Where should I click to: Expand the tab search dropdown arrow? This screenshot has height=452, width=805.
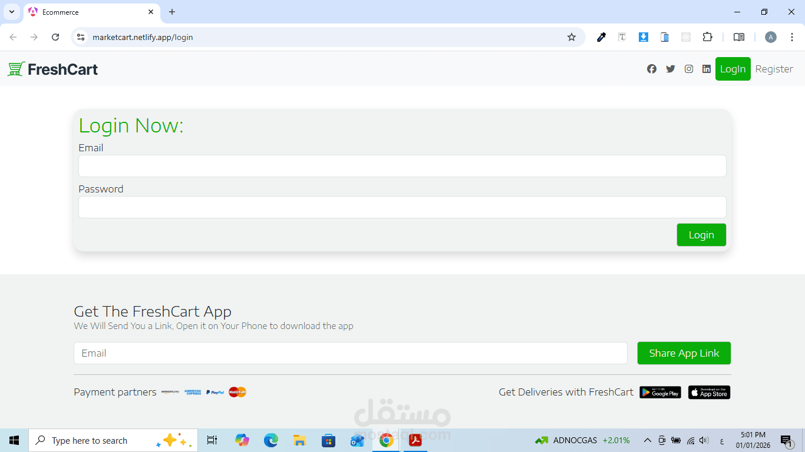pos(11,12)
